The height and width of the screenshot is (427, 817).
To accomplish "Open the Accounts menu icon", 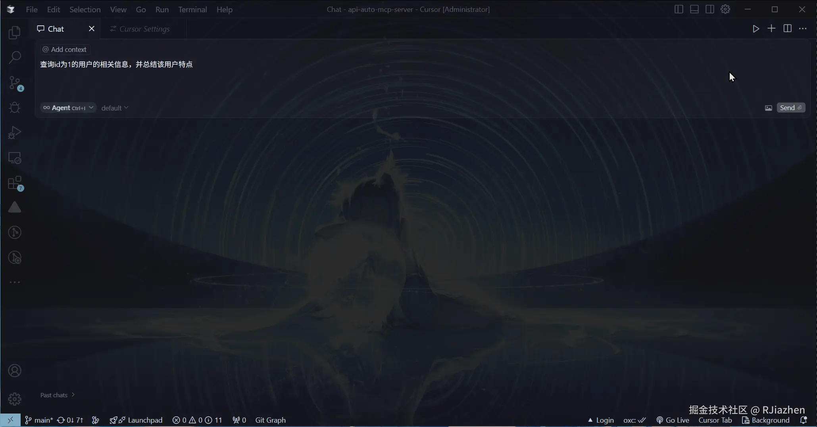I will click(15, 371).
